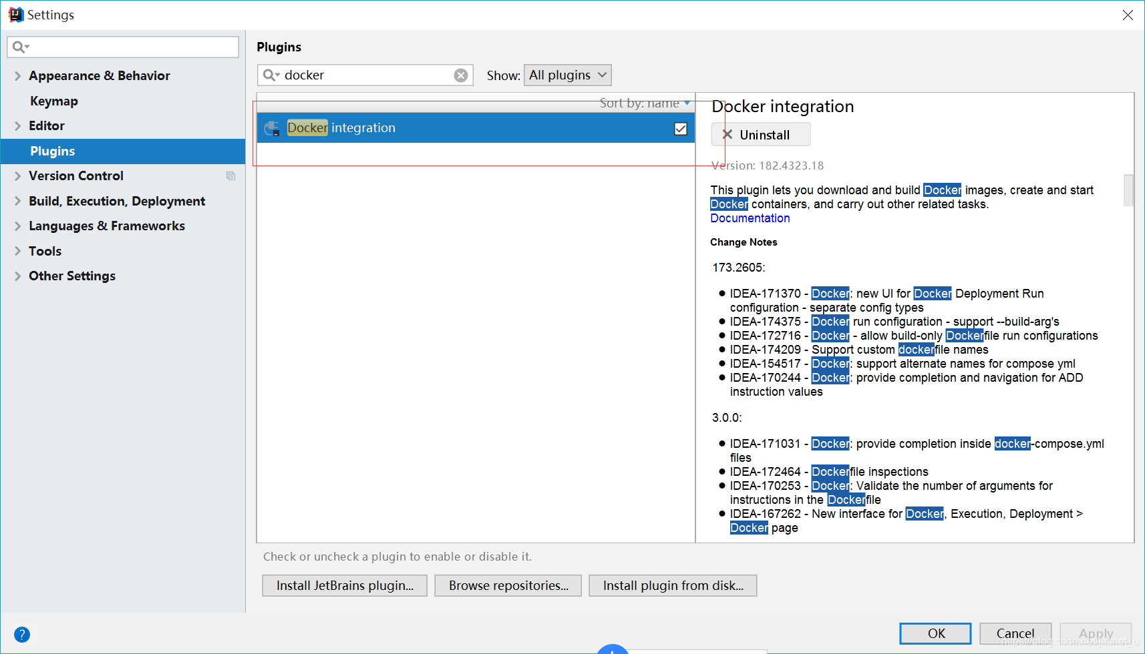Click the Cancel button

pyautogui.click(x=1015, y=633)
